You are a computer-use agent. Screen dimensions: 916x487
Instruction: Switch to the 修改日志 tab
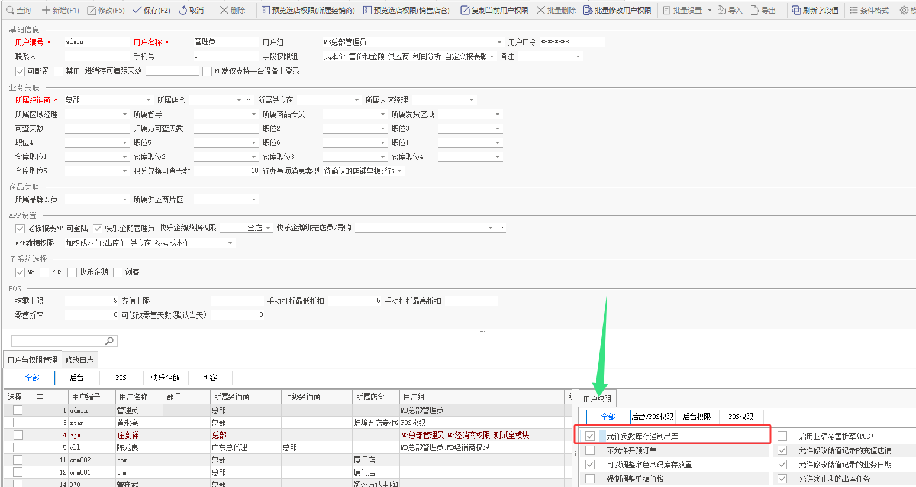coord(79,360)
